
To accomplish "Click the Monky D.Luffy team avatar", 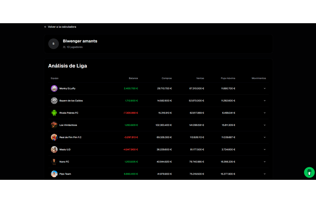I will point(54,88).
